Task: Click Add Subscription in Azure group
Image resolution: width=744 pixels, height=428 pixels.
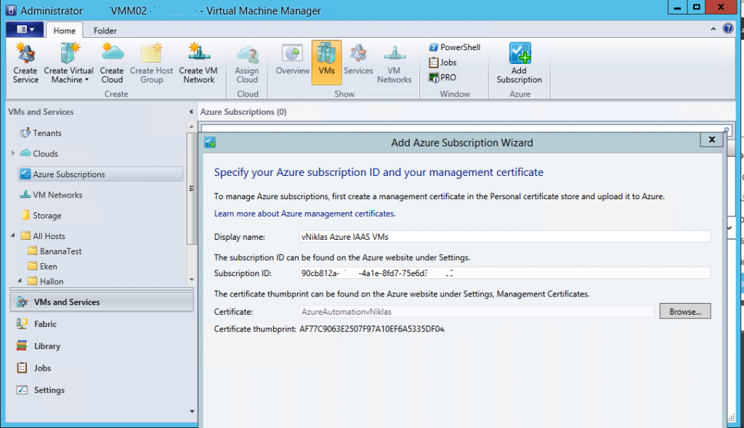Action: point(519,63)
